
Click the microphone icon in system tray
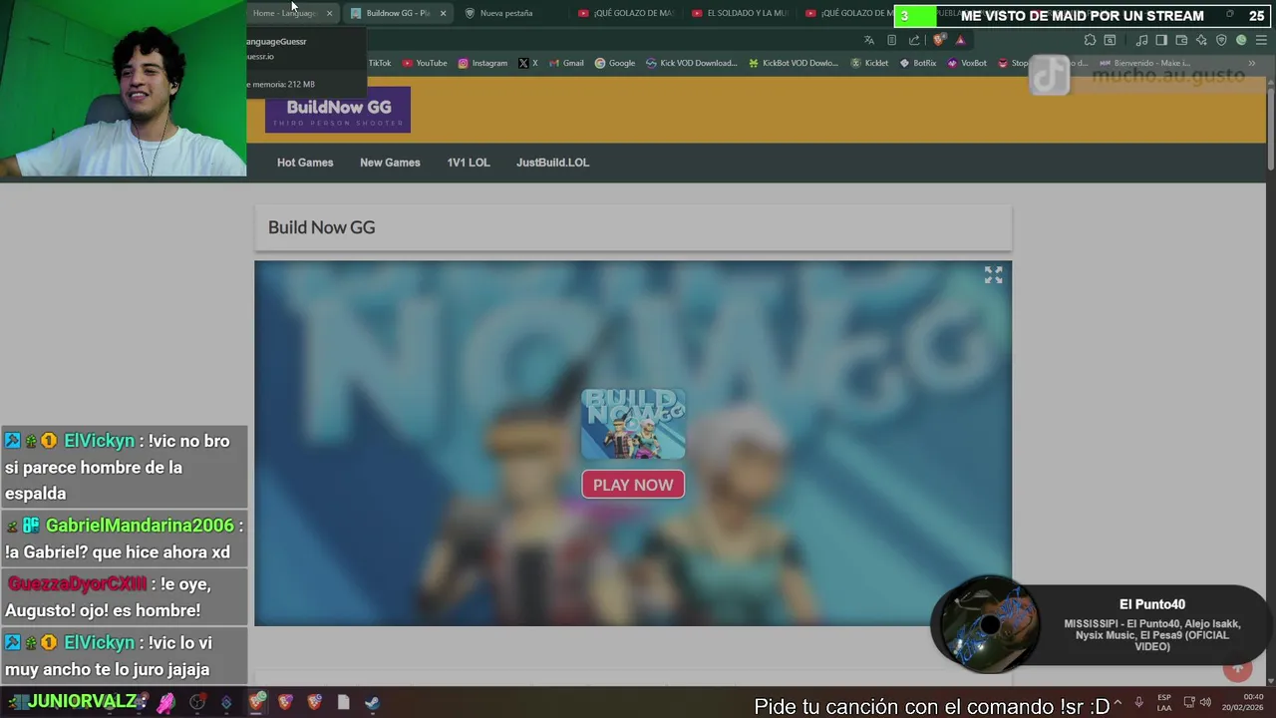pyautogui.click(x=1138, y=702)
